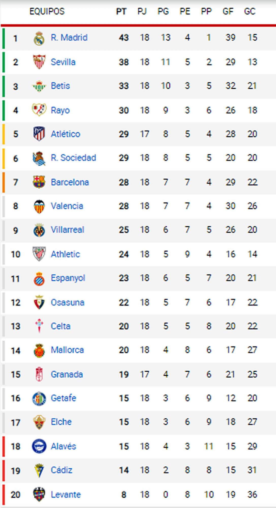276x508 pixels.
Task: Select the Athletic team name
Action: pyautogui.click(x=65, y=254)
